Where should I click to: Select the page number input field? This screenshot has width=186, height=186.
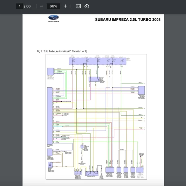tap(20, 6)
